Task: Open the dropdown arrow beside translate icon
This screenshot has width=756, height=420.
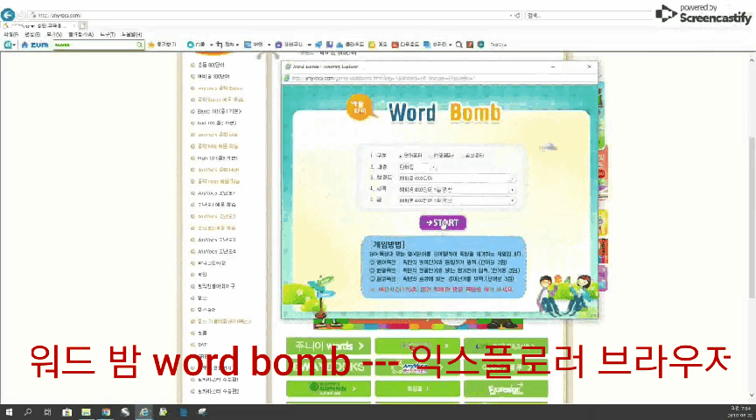Action: point(269,45)
